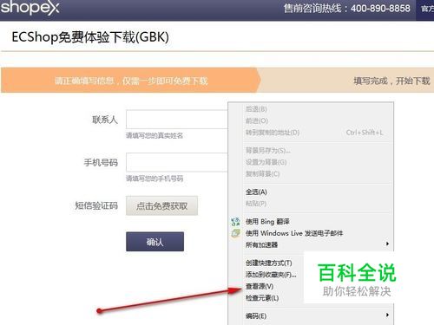Click the 联系人 name input field

click(177, 120)
